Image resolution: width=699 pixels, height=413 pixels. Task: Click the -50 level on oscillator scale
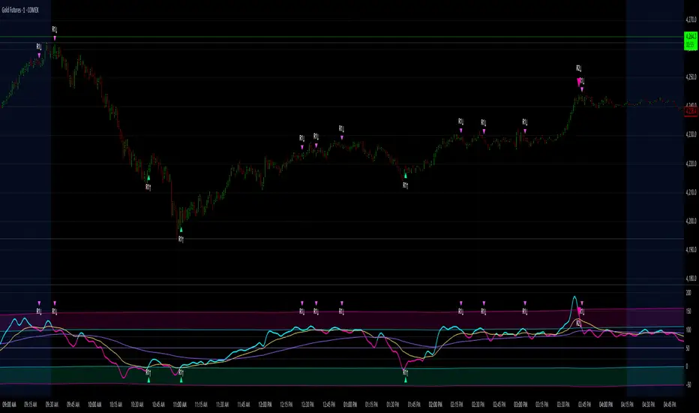coord(688,385)
